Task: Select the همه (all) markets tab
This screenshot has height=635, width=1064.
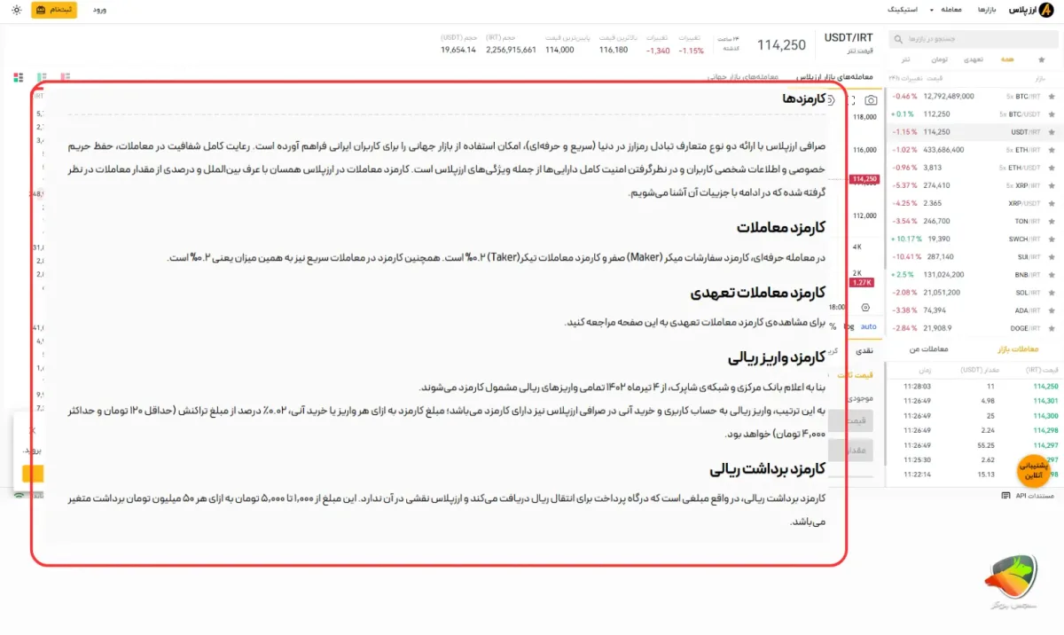Action: click(1007, 59)
